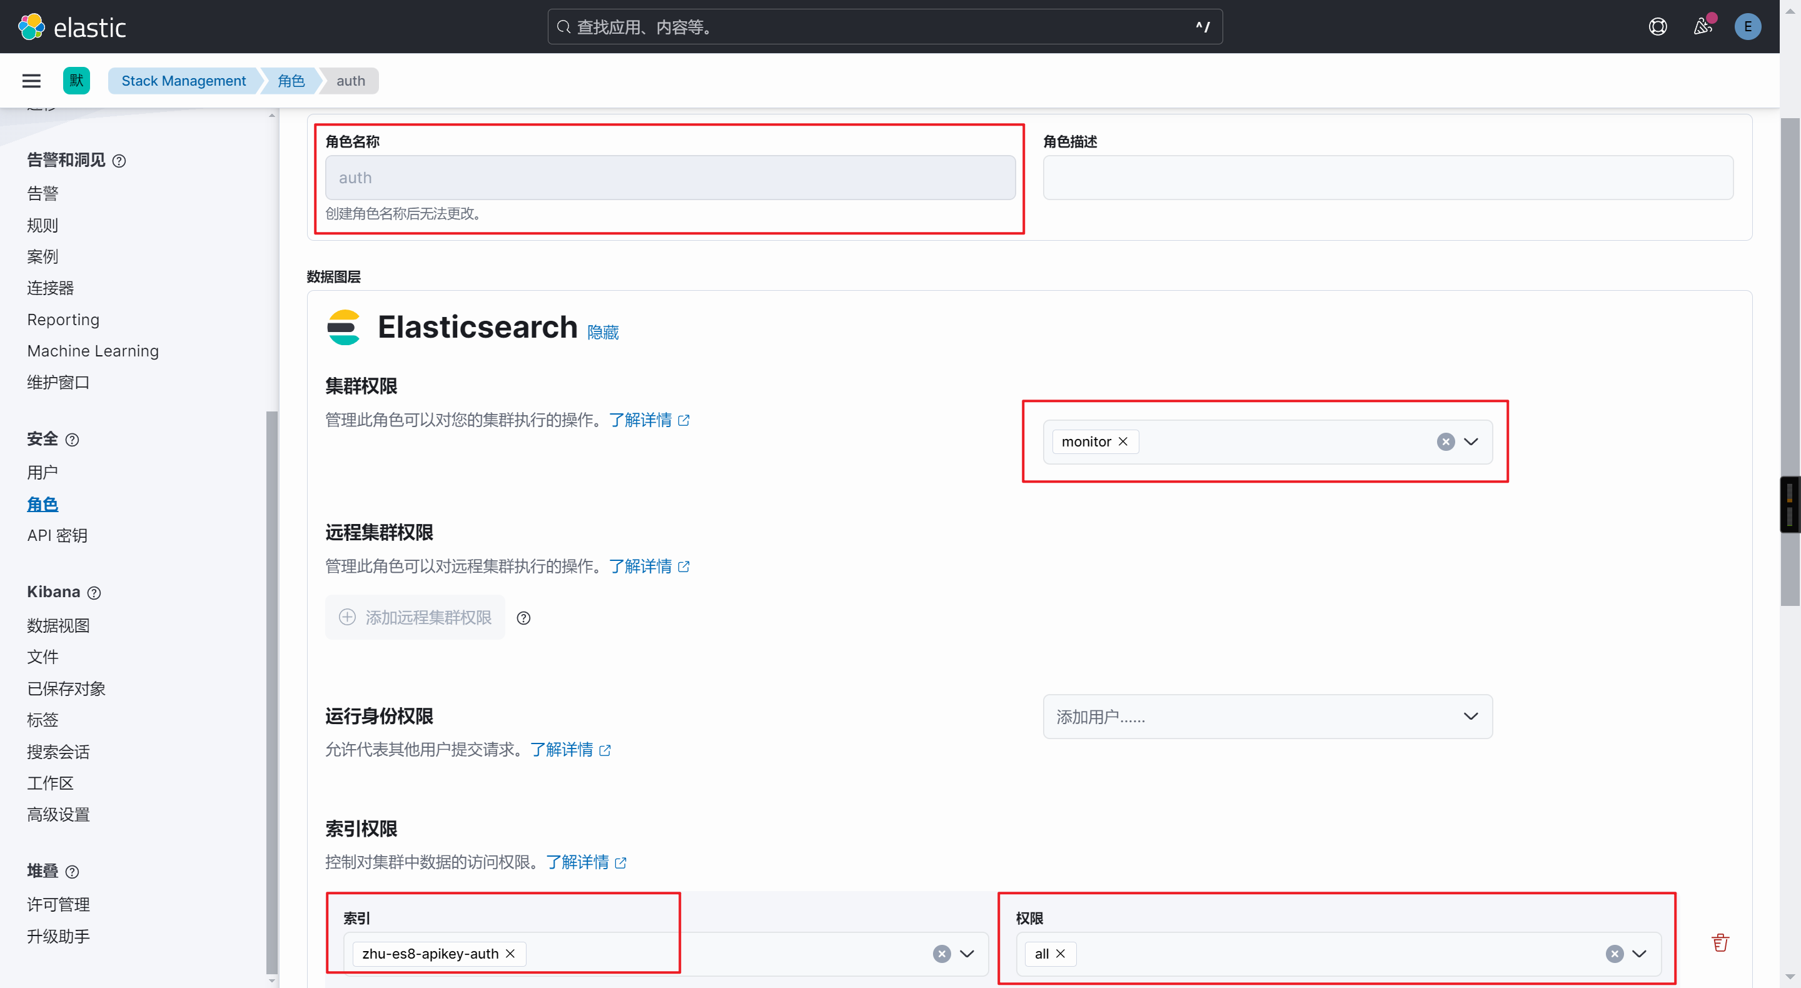
Task: Click the 角色名称 auth field
Action: (670, 178)
